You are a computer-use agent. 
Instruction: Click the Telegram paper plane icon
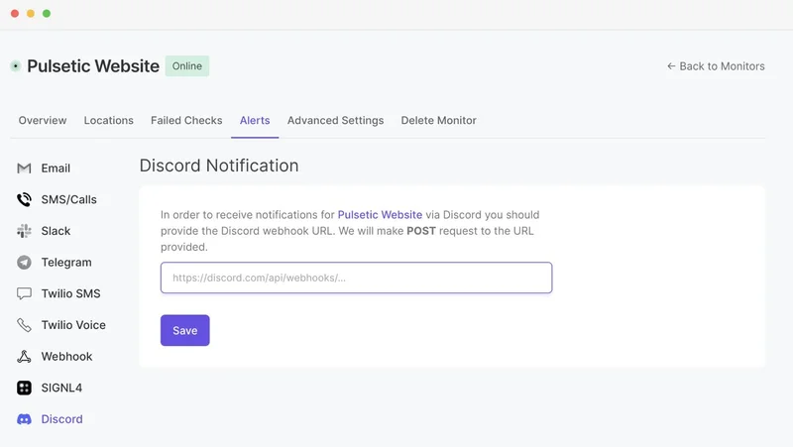click(24, 263)
